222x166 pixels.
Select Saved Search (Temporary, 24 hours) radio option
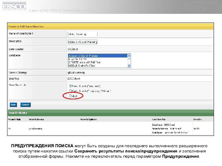pyautogui.click(x=70, y=91)
